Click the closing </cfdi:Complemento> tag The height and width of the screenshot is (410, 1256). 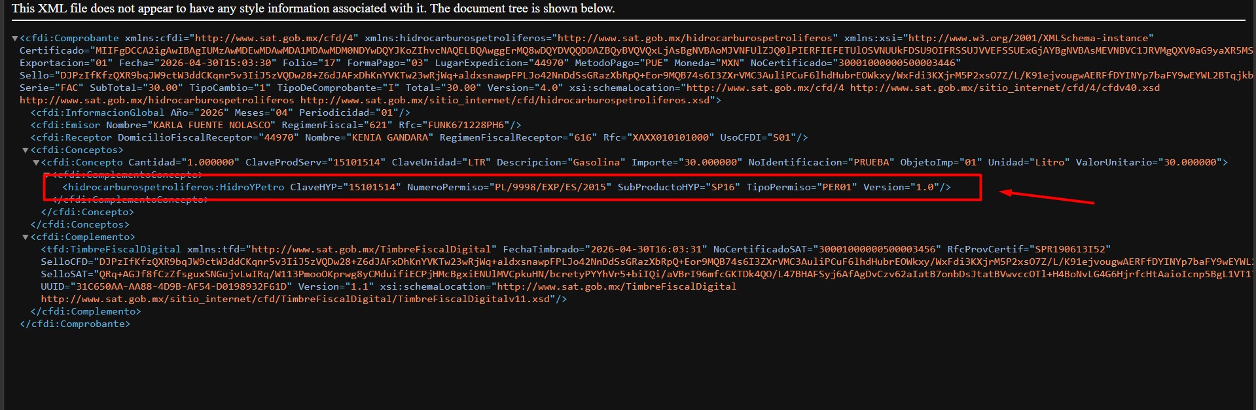pyautogui.click(x=86, y=311)
